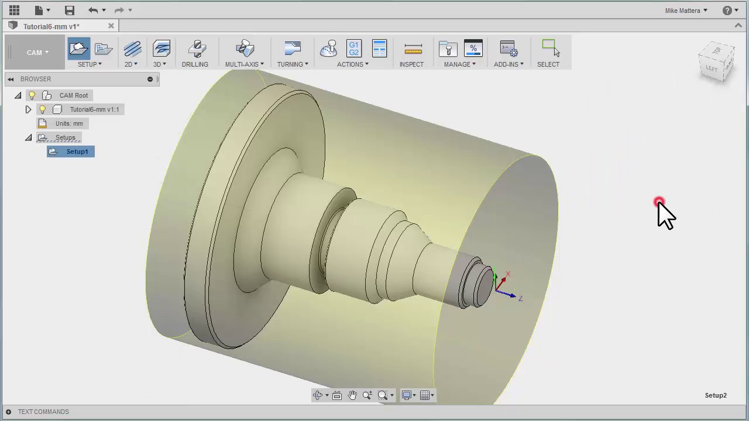The height and width of the screenshot is (421, 749).
Task: Select the Pan hand tool
Action: click(x=352, y=395)
